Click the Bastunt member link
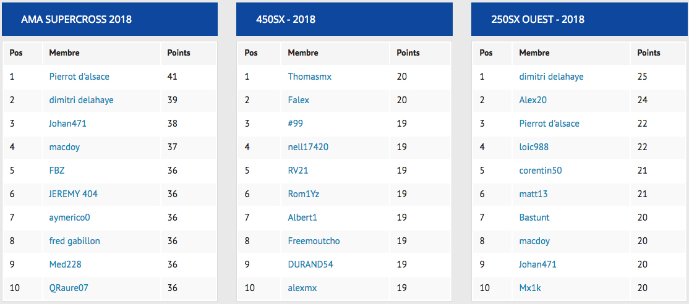Viewport: 689px width, 304px height. (x=534, y=217)
